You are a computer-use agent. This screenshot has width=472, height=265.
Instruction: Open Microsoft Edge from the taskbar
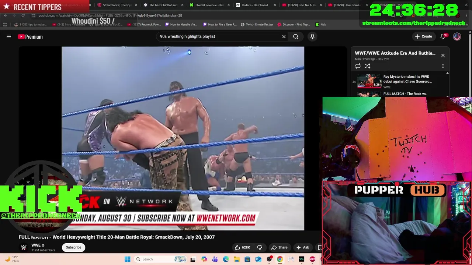[x=226, y=259]
